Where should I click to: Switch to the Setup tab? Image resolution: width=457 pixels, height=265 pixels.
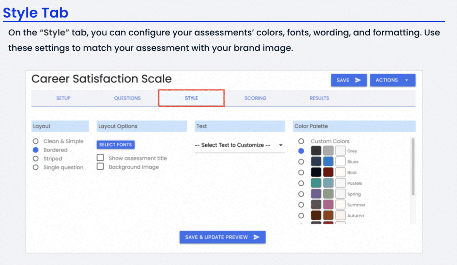point(63,98)
